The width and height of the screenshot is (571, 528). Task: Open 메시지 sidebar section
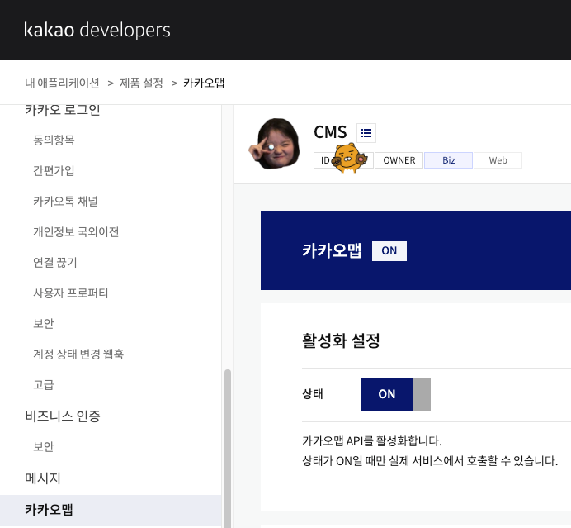pyautogui.click(x=43, y=478)
